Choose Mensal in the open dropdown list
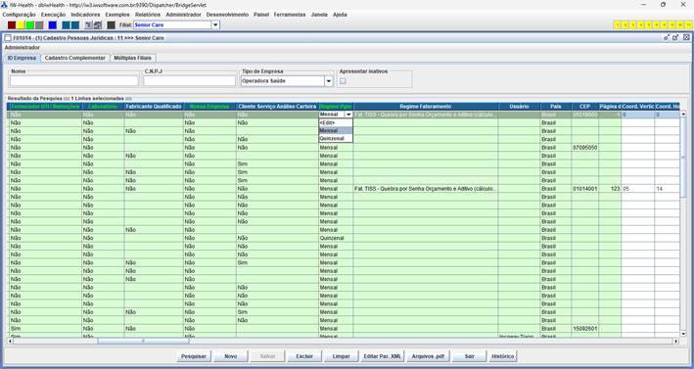 pyautogui.click(x=336, y=130)
